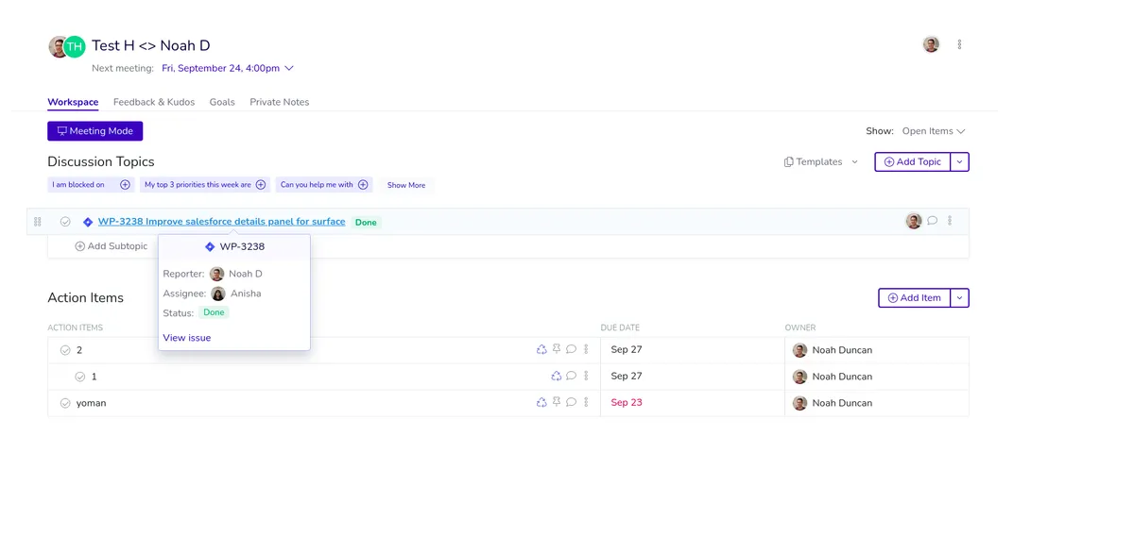Switch to Feedback & Kudos tab

154,102
